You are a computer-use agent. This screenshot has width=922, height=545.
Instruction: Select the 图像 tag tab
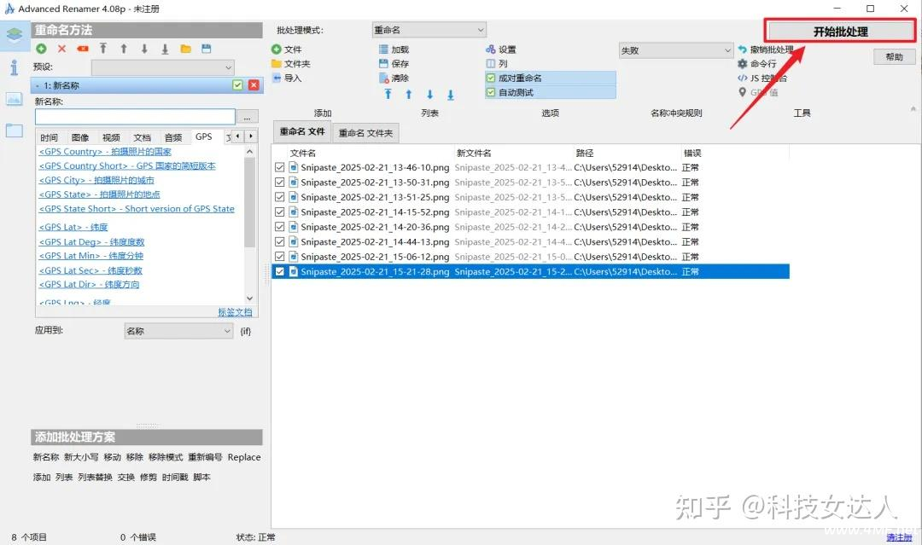[80, 137]
